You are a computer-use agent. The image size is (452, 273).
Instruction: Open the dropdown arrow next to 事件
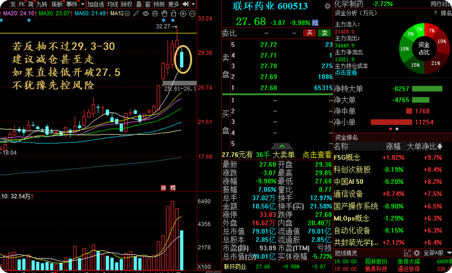click(83, 4)
